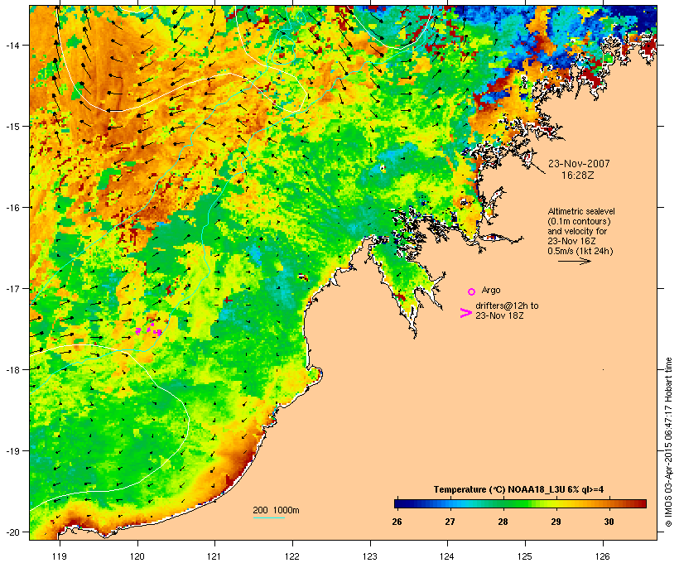Click the IMOS copyright timestamp text

point(668,443)
